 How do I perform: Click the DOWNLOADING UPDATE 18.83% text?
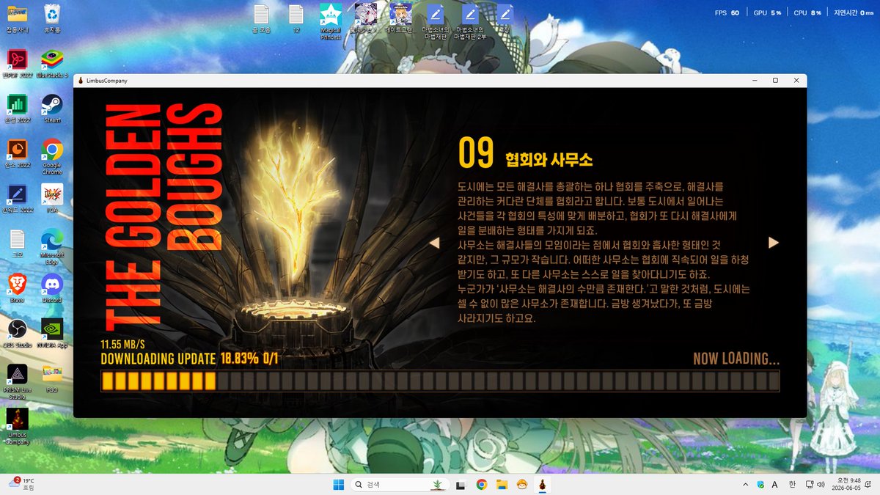191,359
